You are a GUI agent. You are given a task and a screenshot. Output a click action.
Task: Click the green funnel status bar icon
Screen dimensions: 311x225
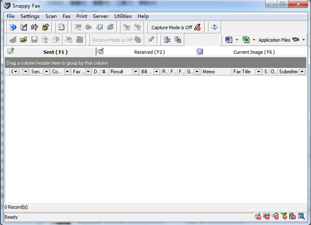(x=284, y=217)
